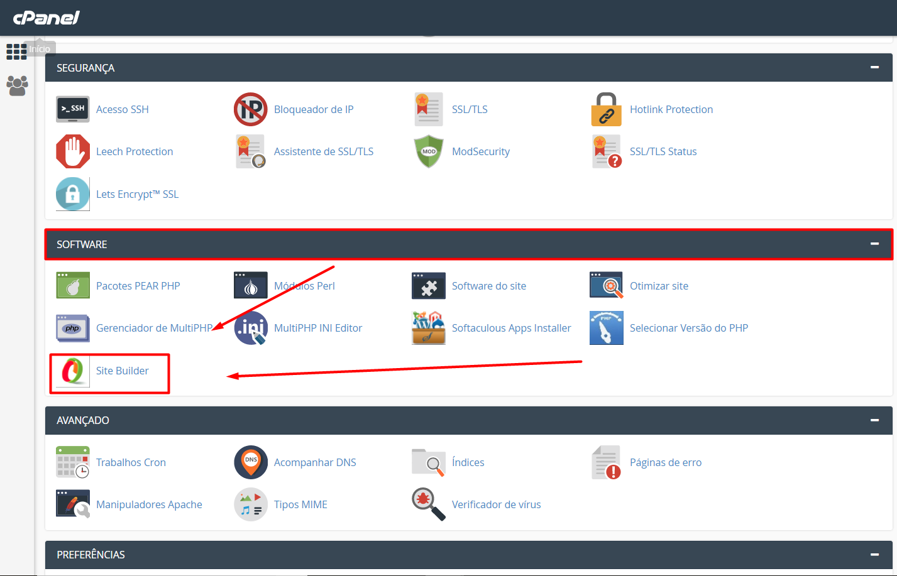Click the Início grid icon in sidebar
897x576 pixels.
16,52
